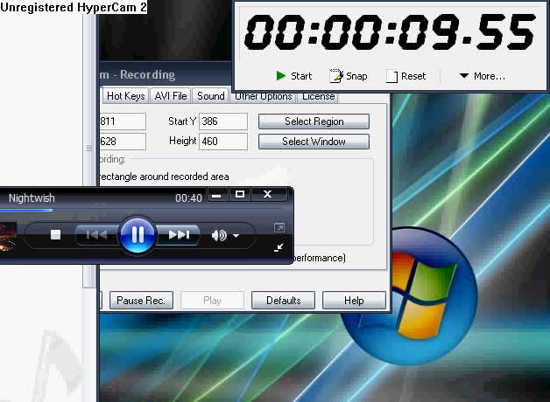The width and height of the screenshot is (550, 402).
Task: Open HyperCam Help
Action: point(354,300)
